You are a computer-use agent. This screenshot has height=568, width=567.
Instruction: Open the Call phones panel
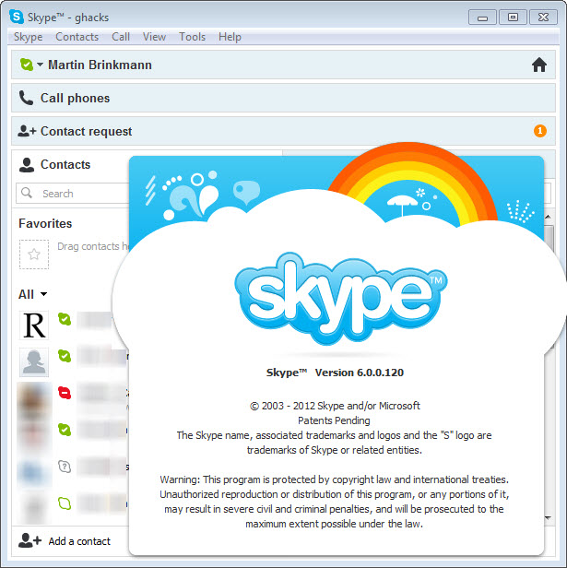(283, 98)
